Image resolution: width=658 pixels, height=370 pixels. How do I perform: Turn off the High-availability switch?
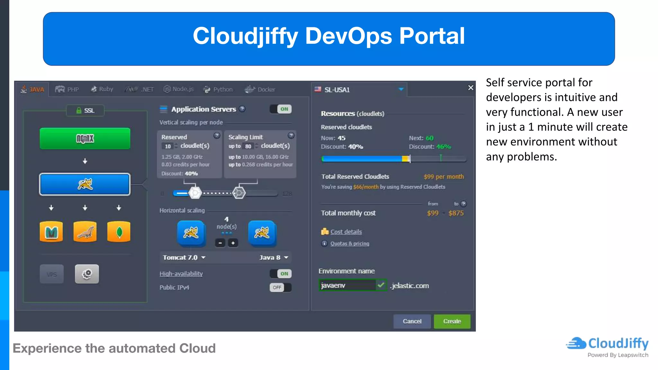point(280,274)
